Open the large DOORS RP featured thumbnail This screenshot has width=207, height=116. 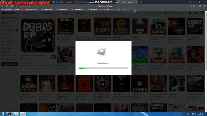click(x=38, y=35)
